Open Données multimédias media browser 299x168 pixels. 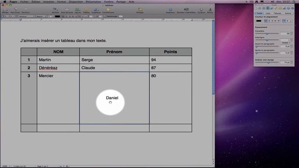186,10
